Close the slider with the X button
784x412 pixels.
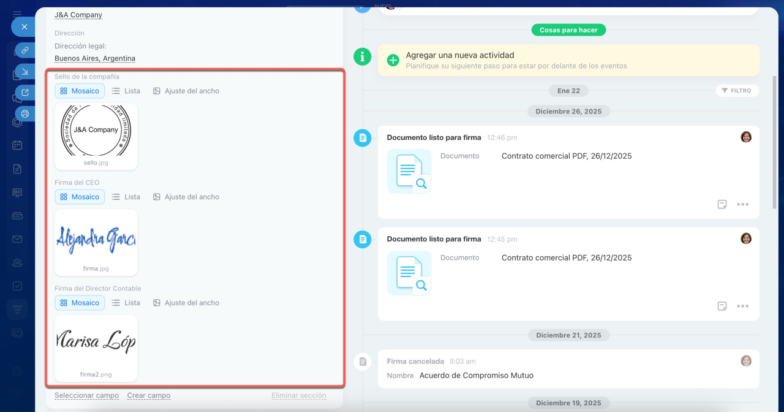click(24, 27)
